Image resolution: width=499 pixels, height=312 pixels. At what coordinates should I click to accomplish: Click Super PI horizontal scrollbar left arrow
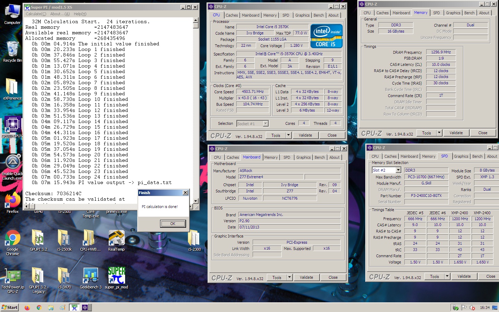click(27, 207)
